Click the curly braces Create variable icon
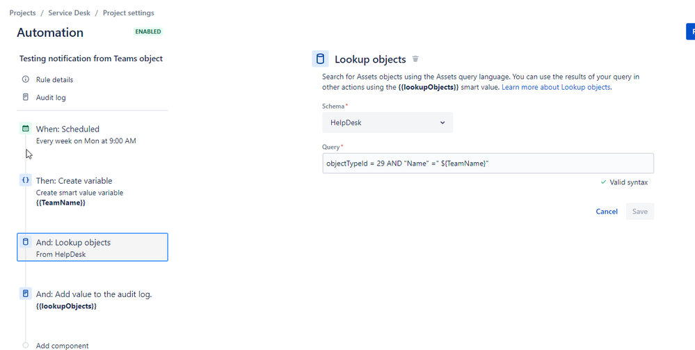The height and width of the screenshot is (350, 695). pyautogui.click(x=26, y=180)
